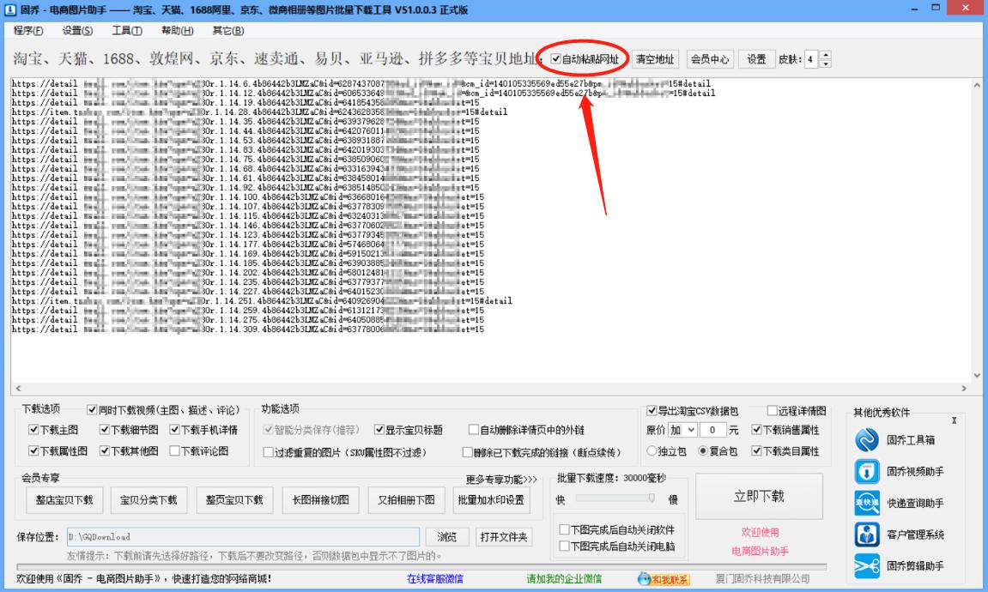
Task: Open the 程序(F) menu
Action: tap(28, 30)
